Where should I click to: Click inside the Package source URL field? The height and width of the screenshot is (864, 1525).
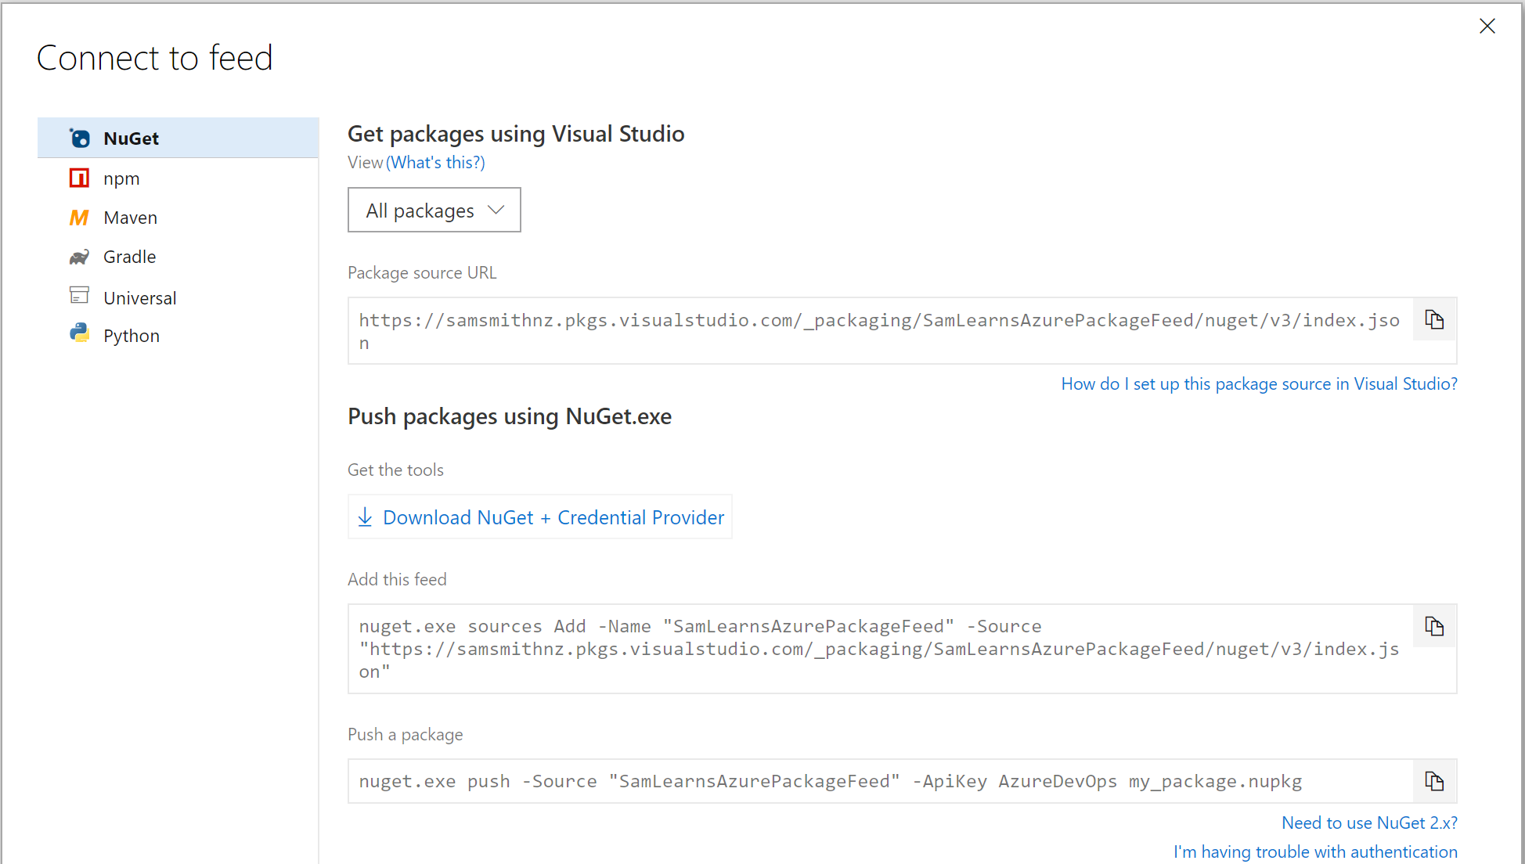click(x=877, y=331)
